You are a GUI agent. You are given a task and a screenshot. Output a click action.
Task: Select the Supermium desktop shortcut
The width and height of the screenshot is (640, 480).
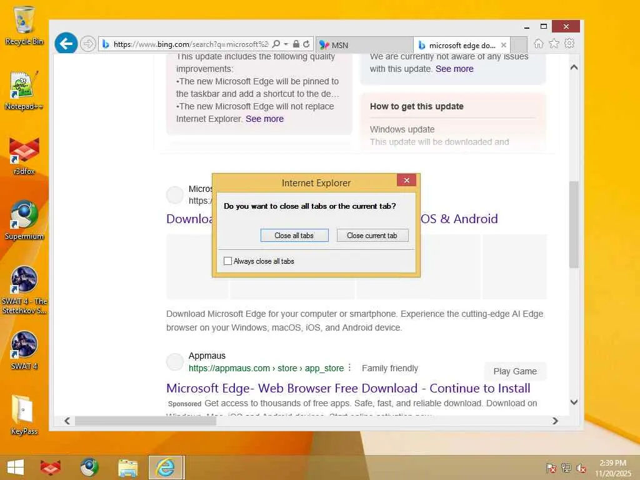pos(24,221)
